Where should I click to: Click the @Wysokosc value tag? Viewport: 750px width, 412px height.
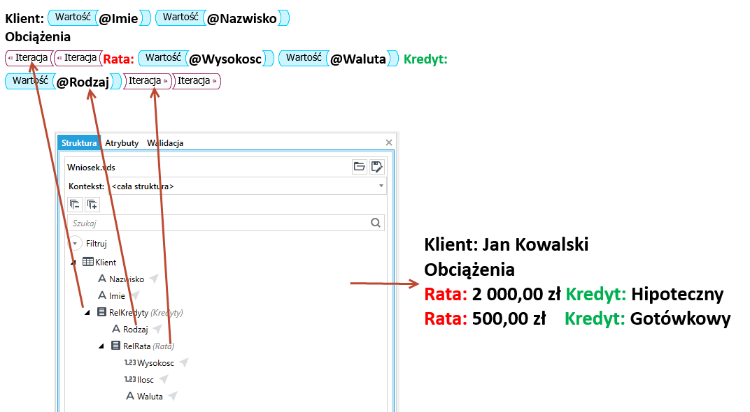click(206, 58)
